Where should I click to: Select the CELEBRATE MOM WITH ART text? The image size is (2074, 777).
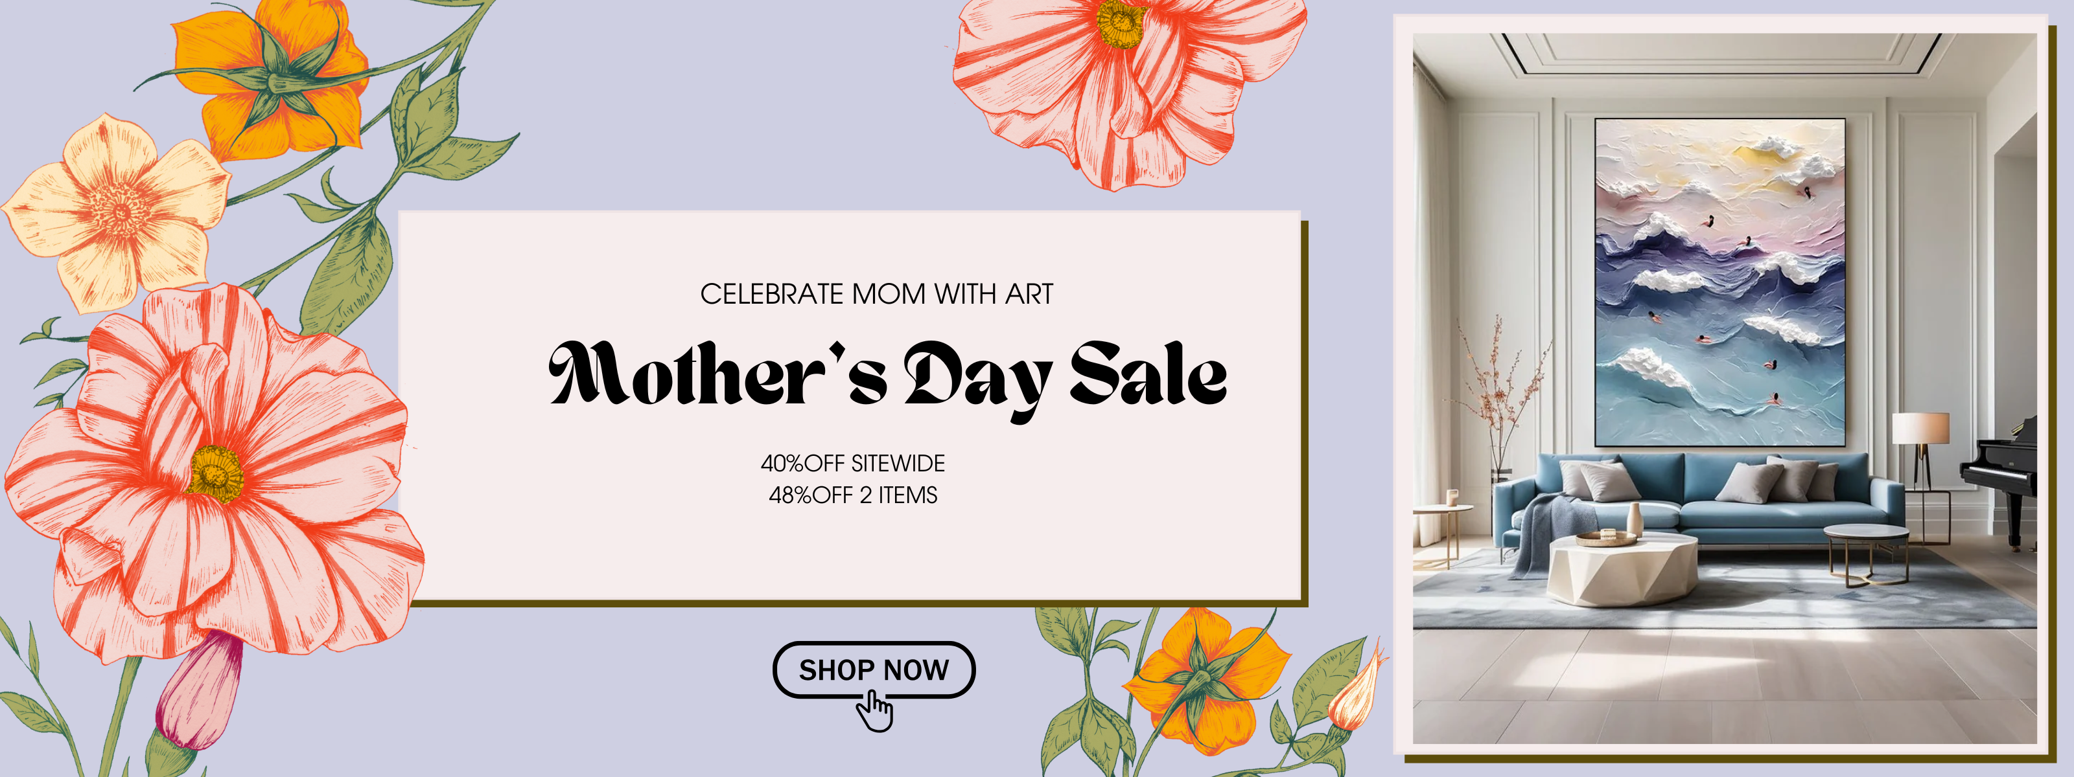(x=876, y=295)
